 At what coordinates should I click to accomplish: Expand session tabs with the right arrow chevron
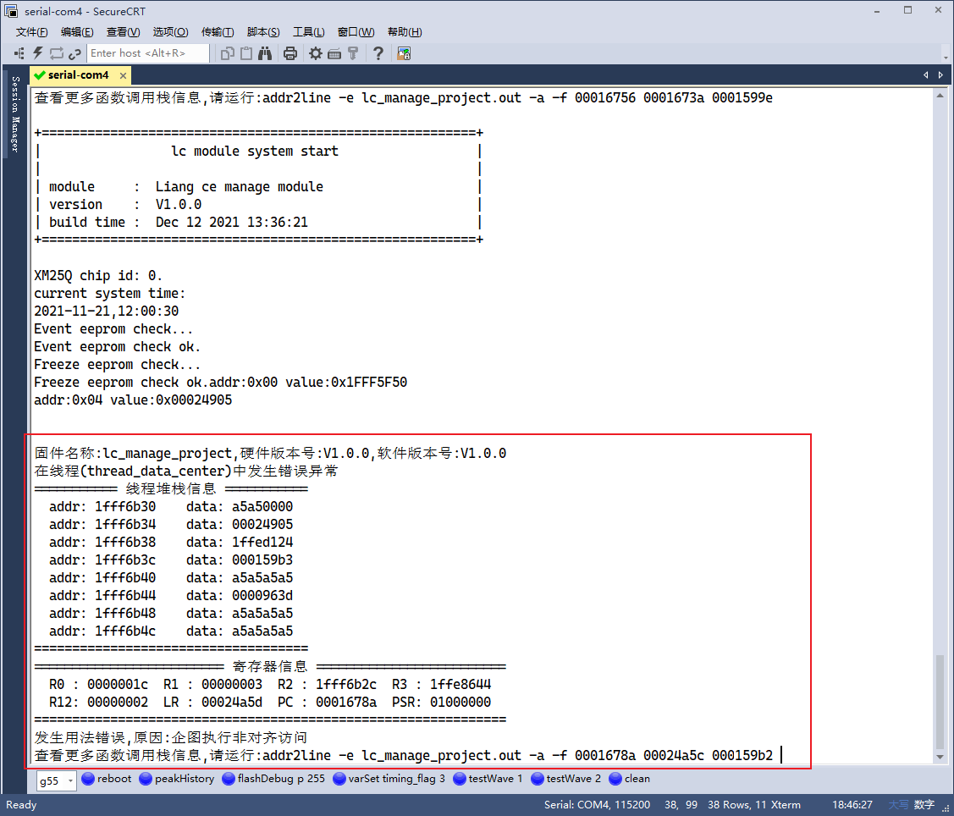coord(940,74)
